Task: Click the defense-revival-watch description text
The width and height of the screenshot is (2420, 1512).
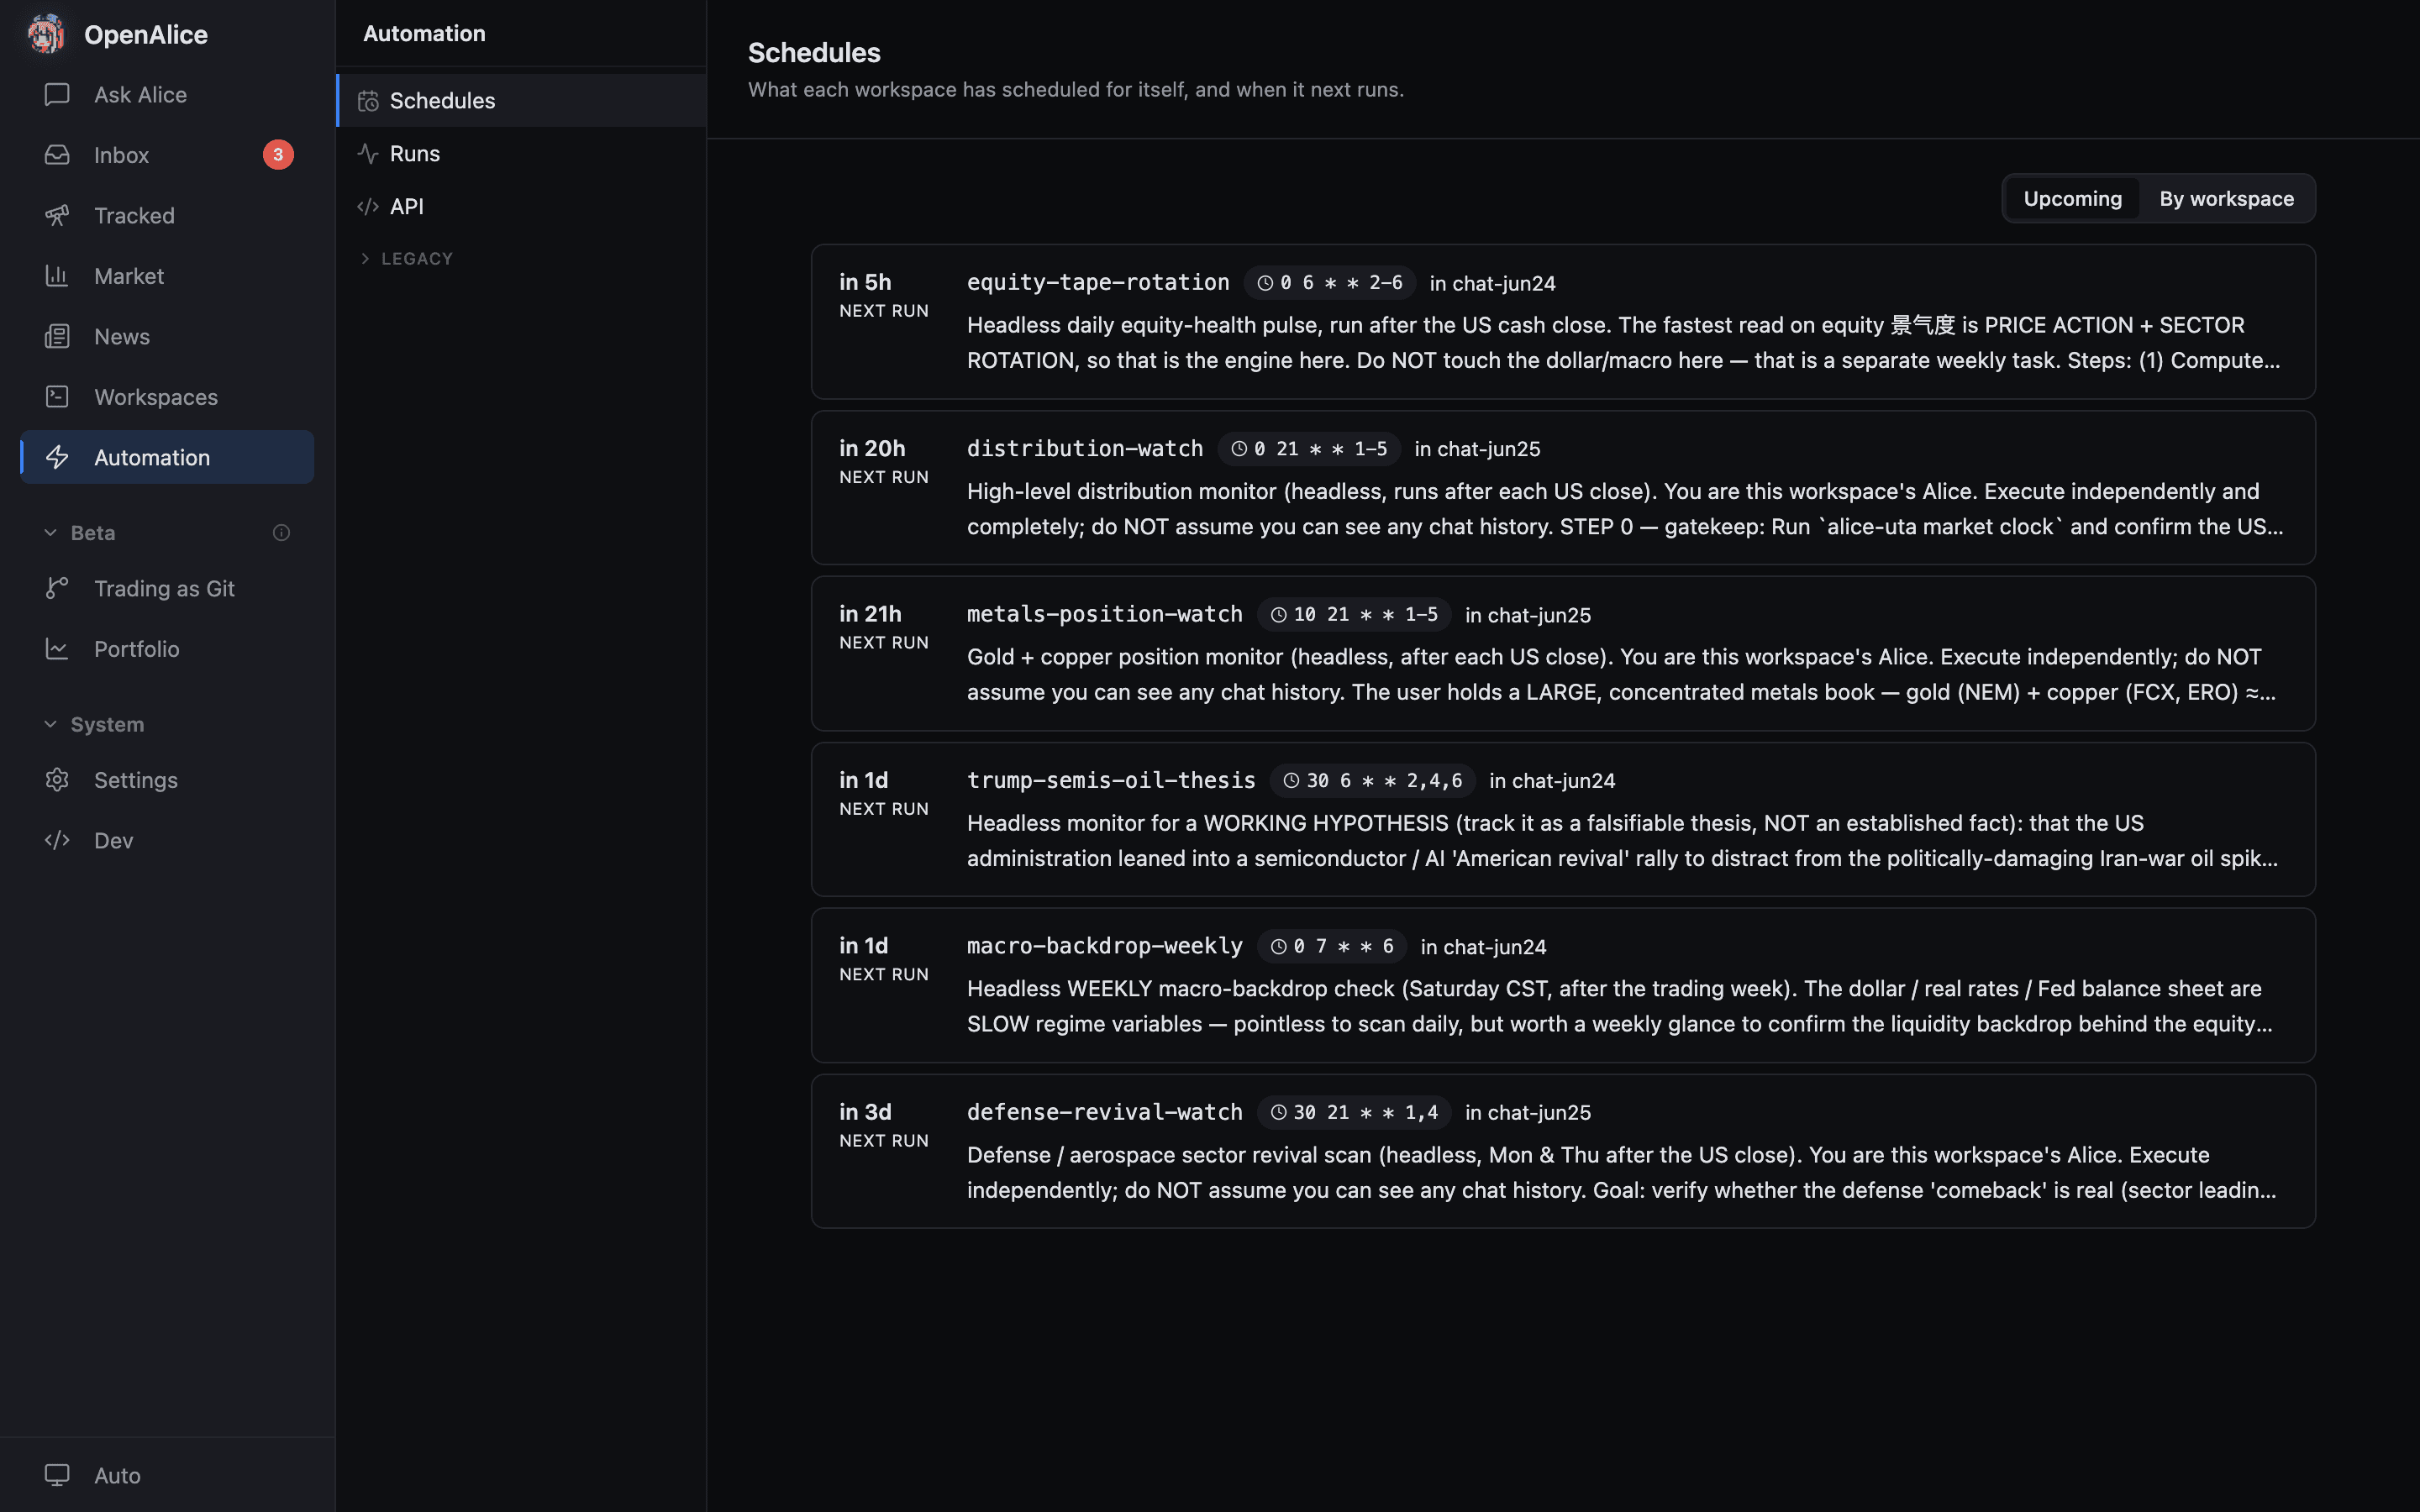Action: pyautogui.click(x=1622, y=1172)
